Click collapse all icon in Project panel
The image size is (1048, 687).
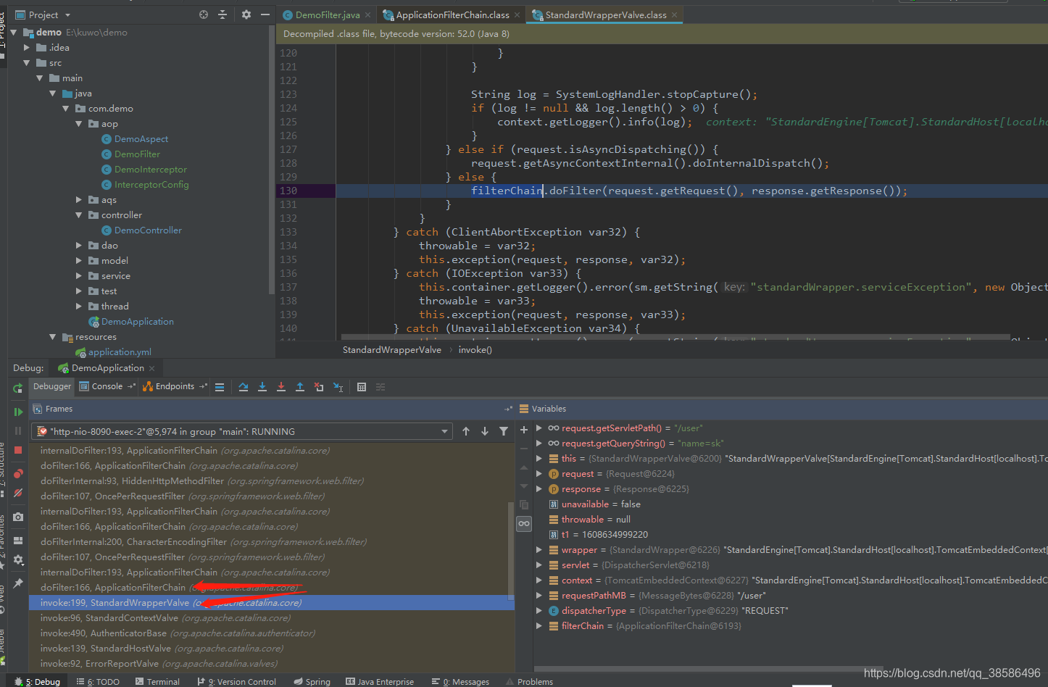click(x=223, y=14)
